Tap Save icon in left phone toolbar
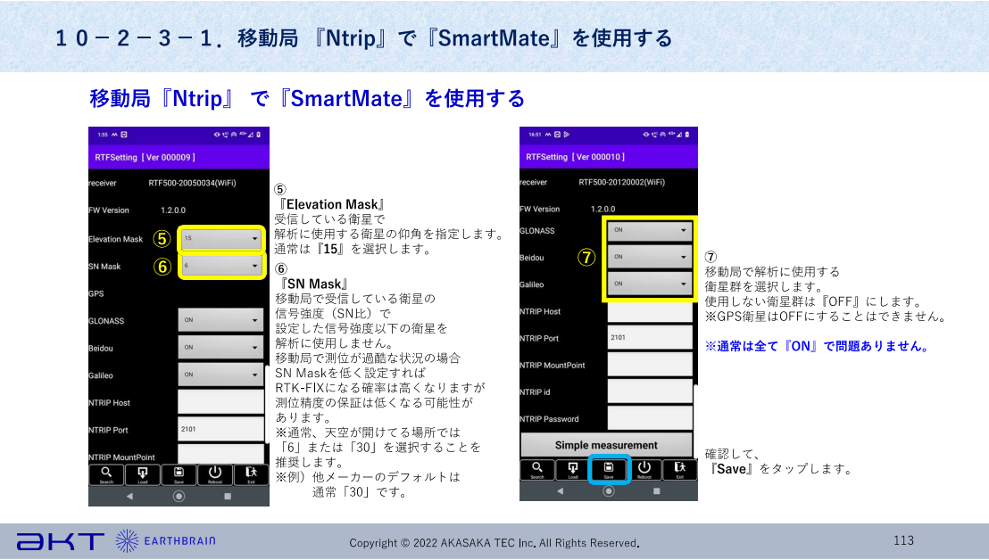Viewport: 989px width, 560px height. click(x=179, y=475)
